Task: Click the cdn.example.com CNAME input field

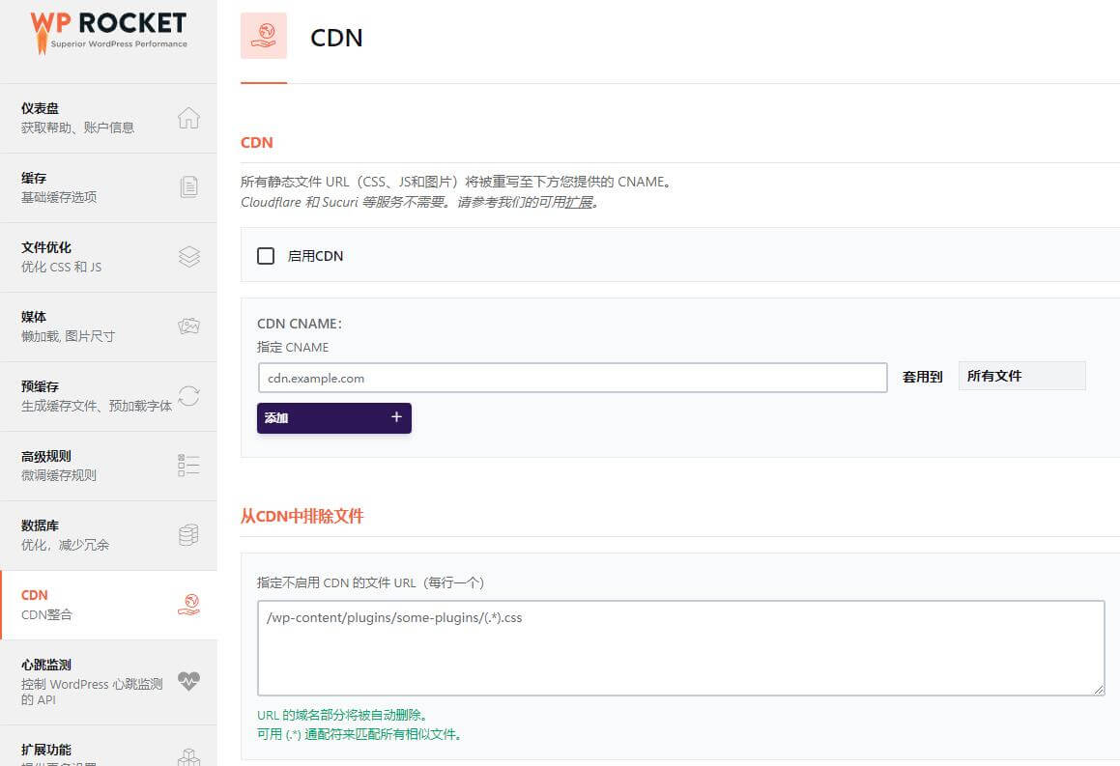Action: (572, 378)
